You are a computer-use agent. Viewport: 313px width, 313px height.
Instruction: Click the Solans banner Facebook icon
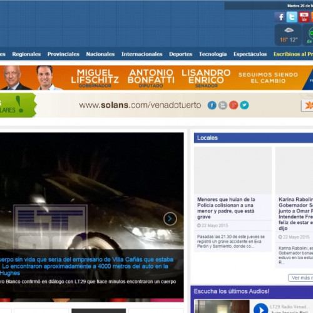212,105
